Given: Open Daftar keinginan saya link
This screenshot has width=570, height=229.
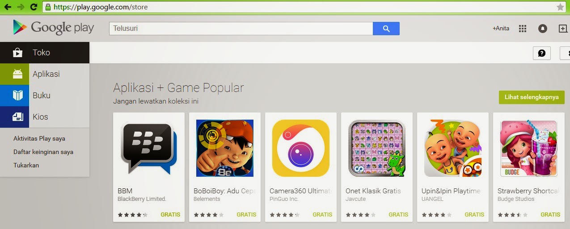Looking at the screenshot, I should coord(43,152).
